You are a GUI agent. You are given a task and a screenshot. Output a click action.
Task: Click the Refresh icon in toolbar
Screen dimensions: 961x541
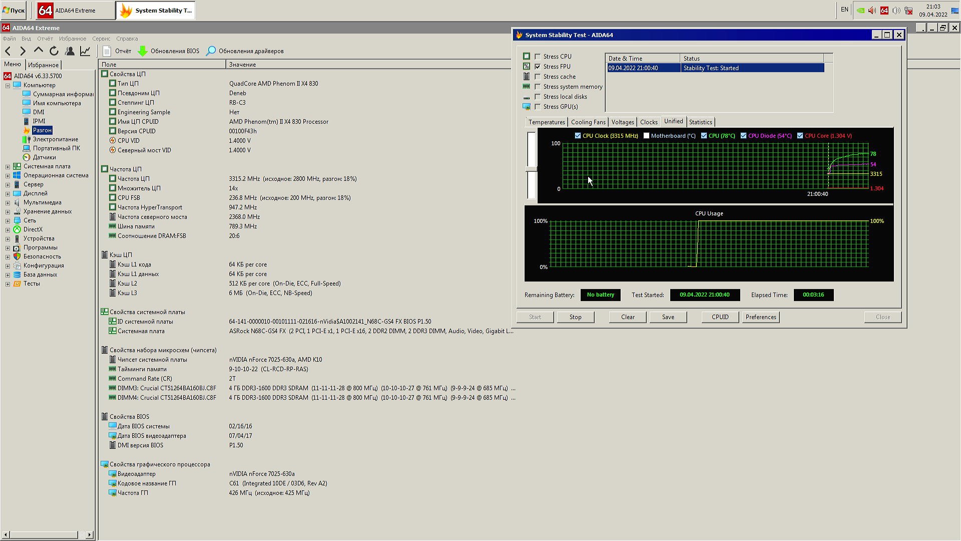click(x=54, y=51)
